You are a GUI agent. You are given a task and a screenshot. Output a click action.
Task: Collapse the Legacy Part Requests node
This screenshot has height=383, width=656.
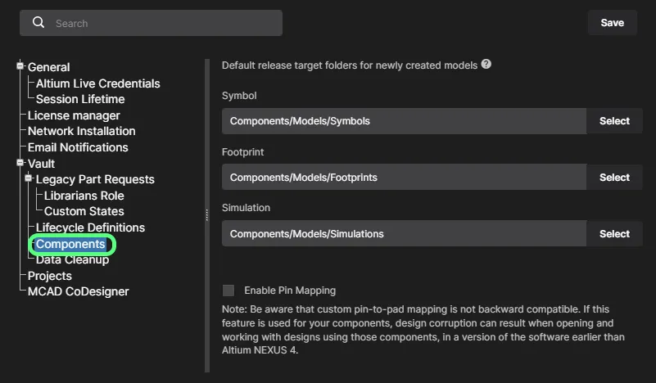click(28, 178)
